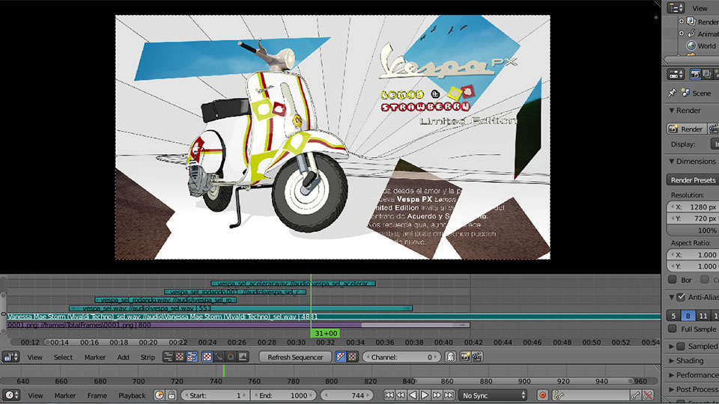Viewport: 719px width, 404px height.
Task: Click the OpenGL render image camera icon
Action: [x=465, y=357]
